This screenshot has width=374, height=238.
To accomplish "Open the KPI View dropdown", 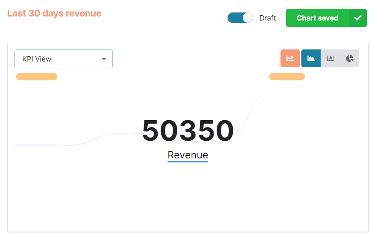I will pyautogui.click(x=63, y=59).
